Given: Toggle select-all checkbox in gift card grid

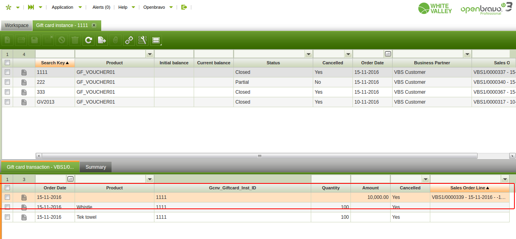Looking at the screenshot, I should coord(7,62).
